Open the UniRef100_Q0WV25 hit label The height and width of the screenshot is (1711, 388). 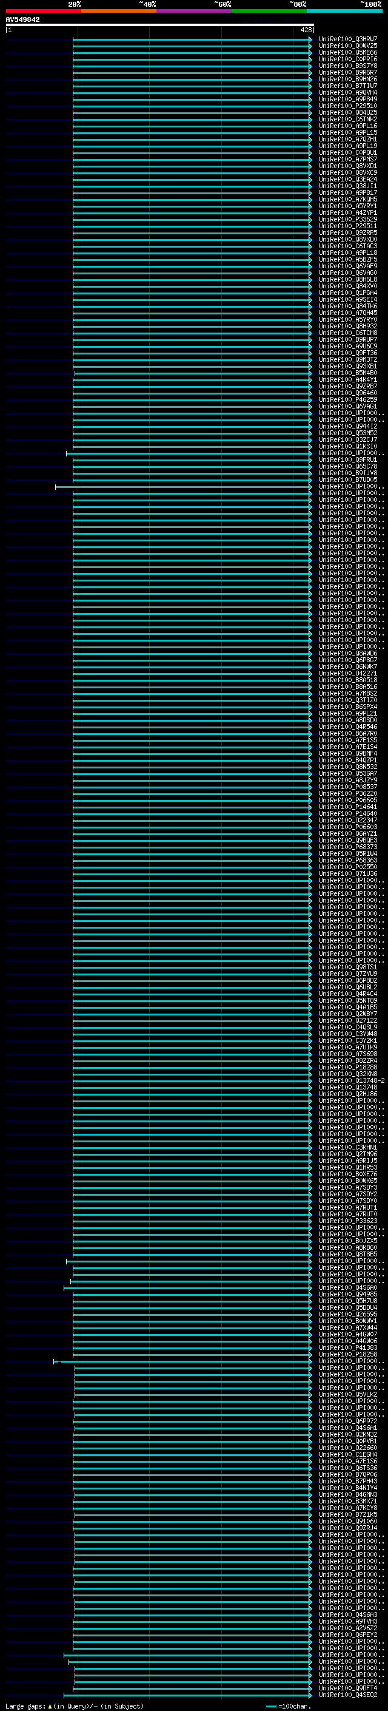point(348,46)
